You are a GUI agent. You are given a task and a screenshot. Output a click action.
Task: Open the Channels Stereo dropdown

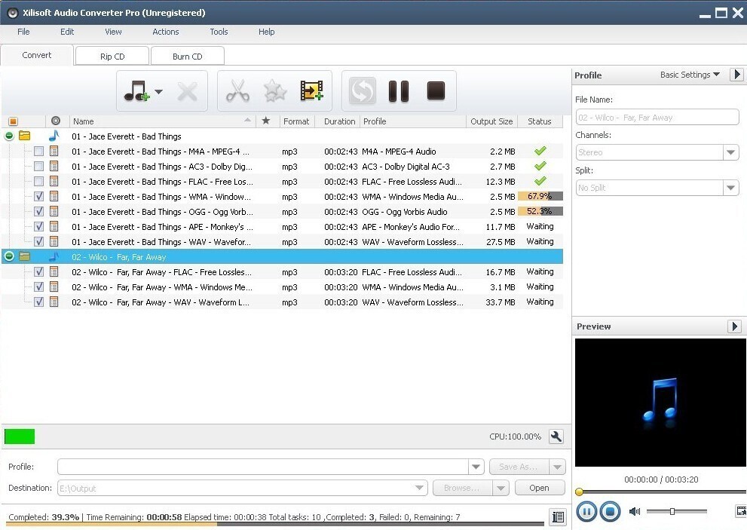pos(730,152)
